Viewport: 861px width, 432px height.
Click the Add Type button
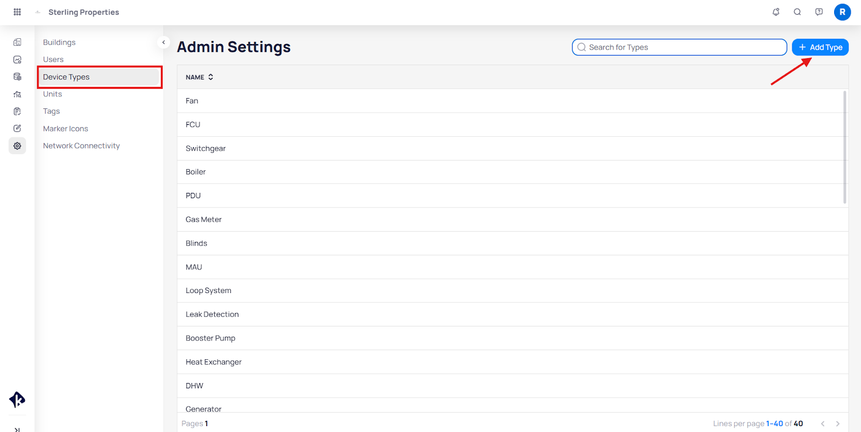820,47
